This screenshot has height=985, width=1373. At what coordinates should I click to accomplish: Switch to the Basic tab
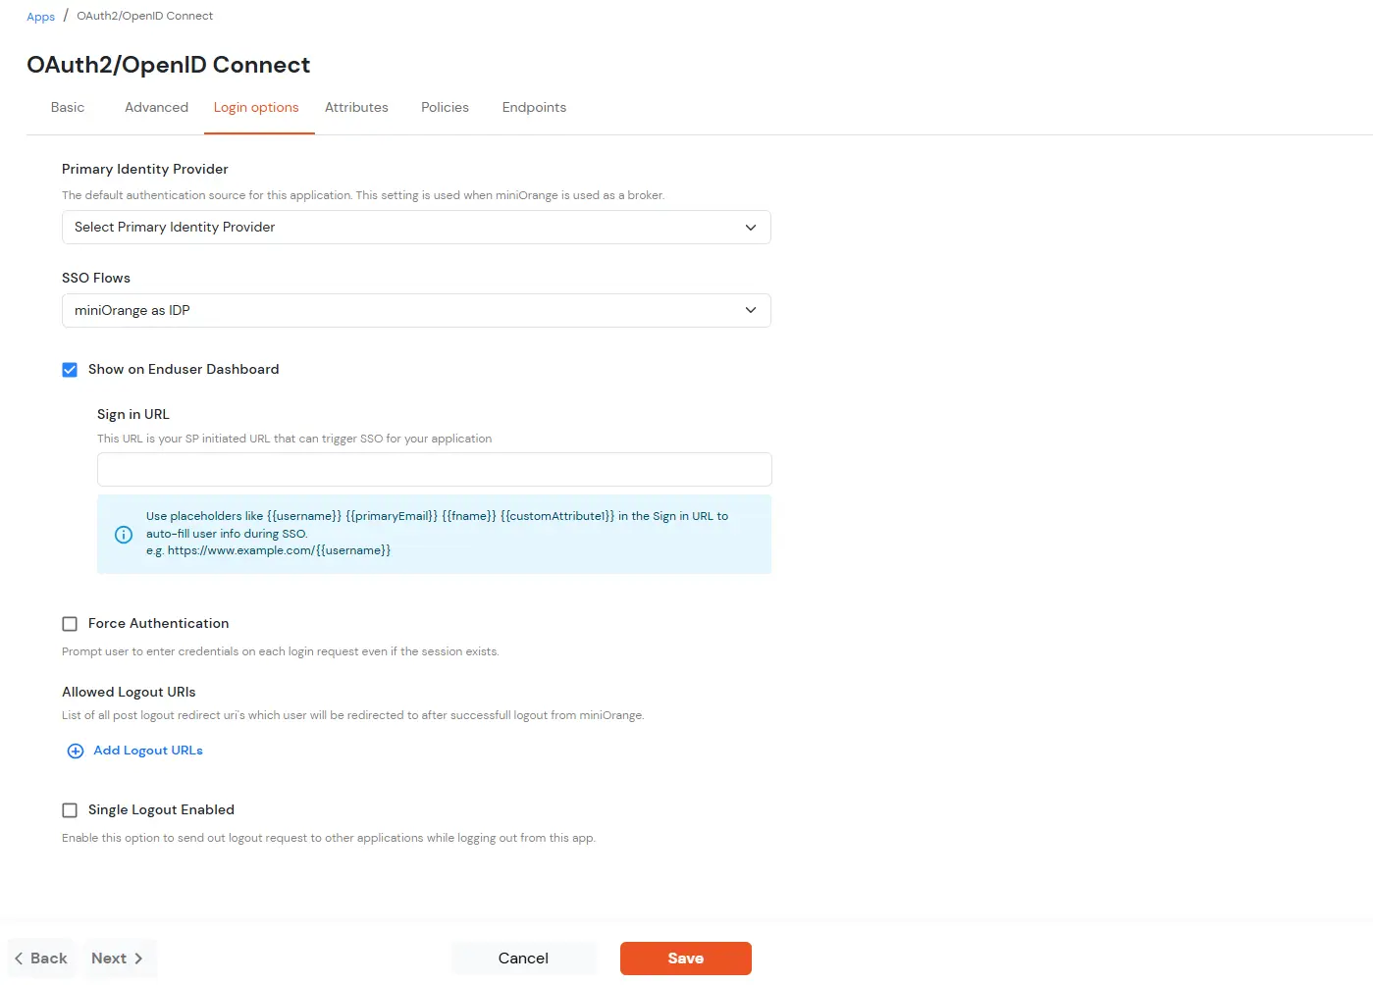click(67, 107)
